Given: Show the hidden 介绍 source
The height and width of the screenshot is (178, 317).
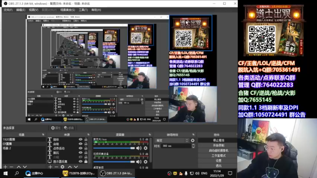Looking at the screenshot, I should click(80, 157).
